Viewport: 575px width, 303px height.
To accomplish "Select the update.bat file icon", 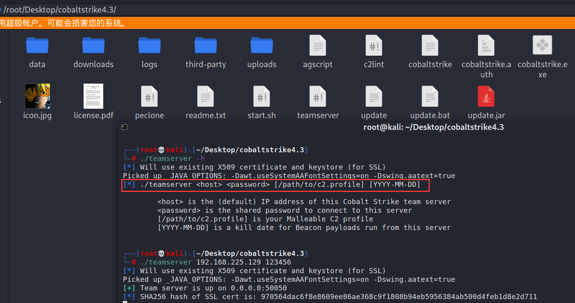I will tap(430, 96).
